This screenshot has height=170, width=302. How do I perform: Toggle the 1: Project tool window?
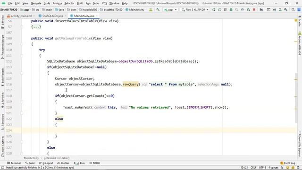[x=2, y=22]
